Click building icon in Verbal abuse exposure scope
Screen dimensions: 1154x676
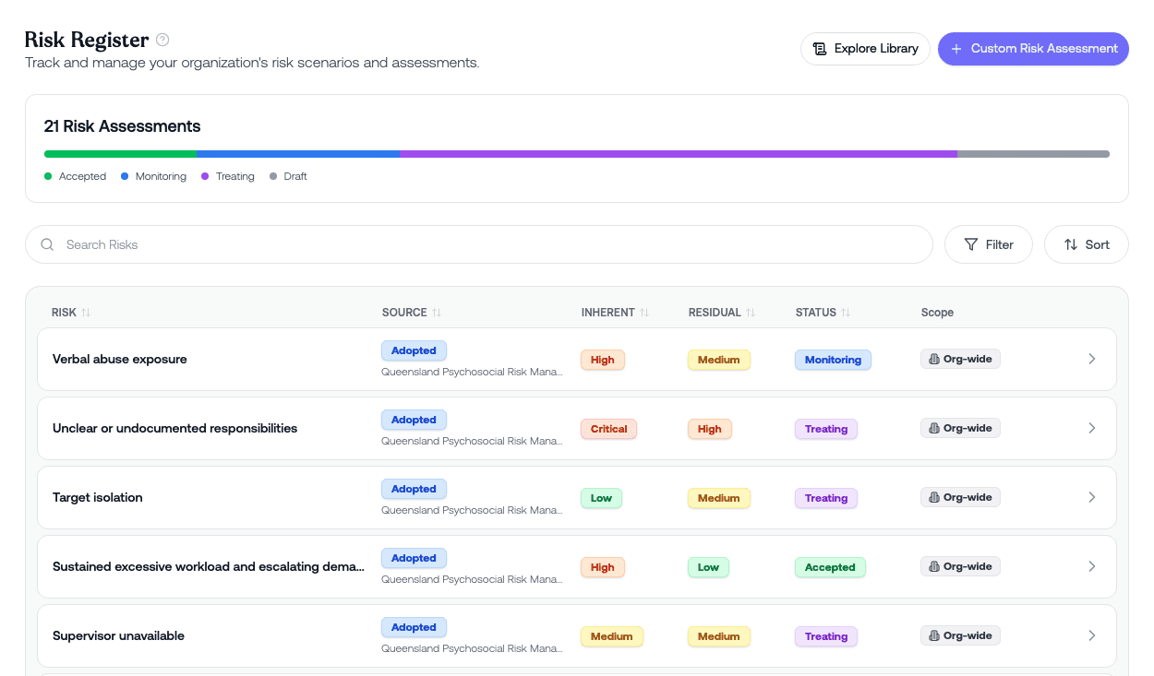pos(933,359)
